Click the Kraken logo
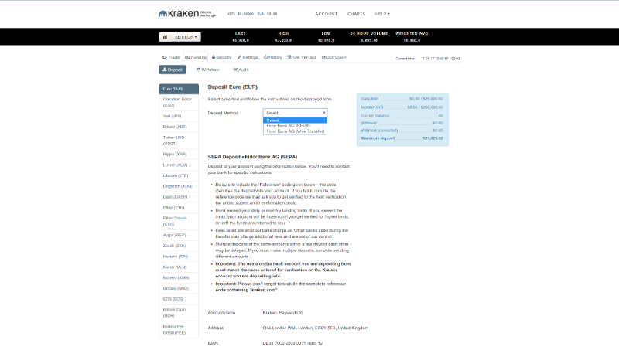619x350 pixels. [187, 14]
